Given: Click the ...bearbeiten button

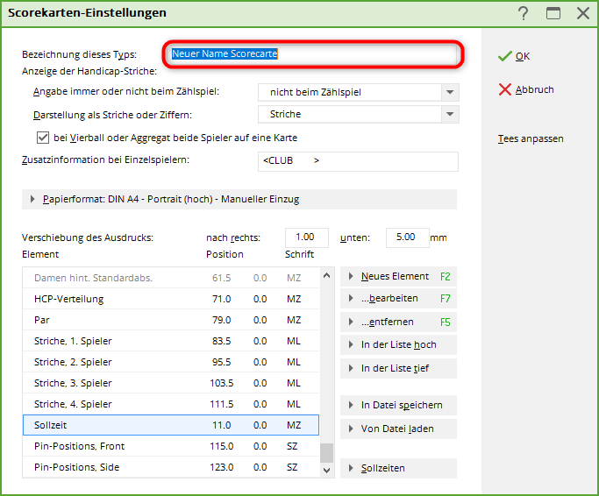Looking at the screenshot, I should 397,299.
